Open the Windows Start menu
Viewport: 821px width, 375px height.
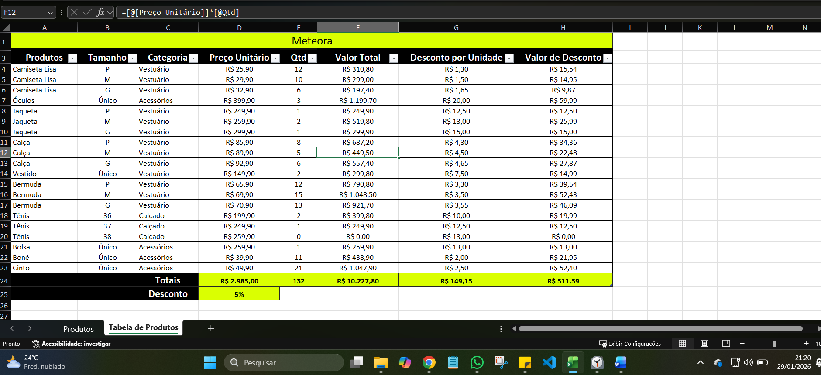pos(210,362)
